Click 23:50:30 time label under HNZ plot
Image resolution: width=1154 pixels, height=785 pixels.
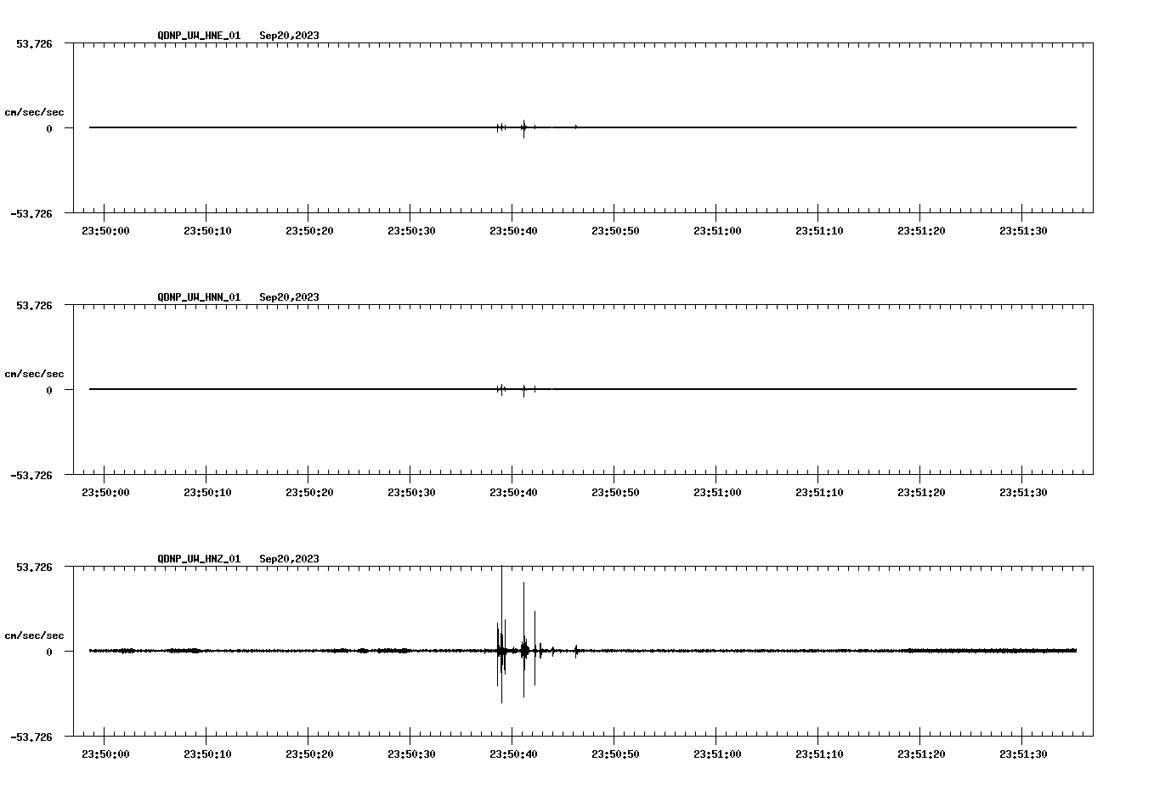pos(411,754)
